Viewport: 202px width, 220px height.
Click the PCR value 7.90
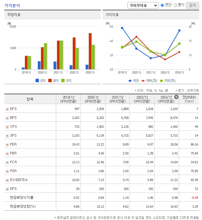125,162
